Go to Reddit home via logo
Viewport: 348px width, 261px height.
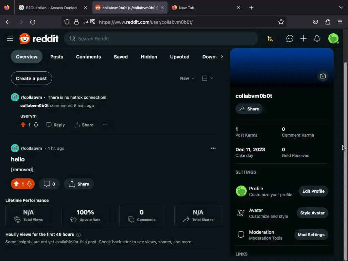[x=39, y=39]
